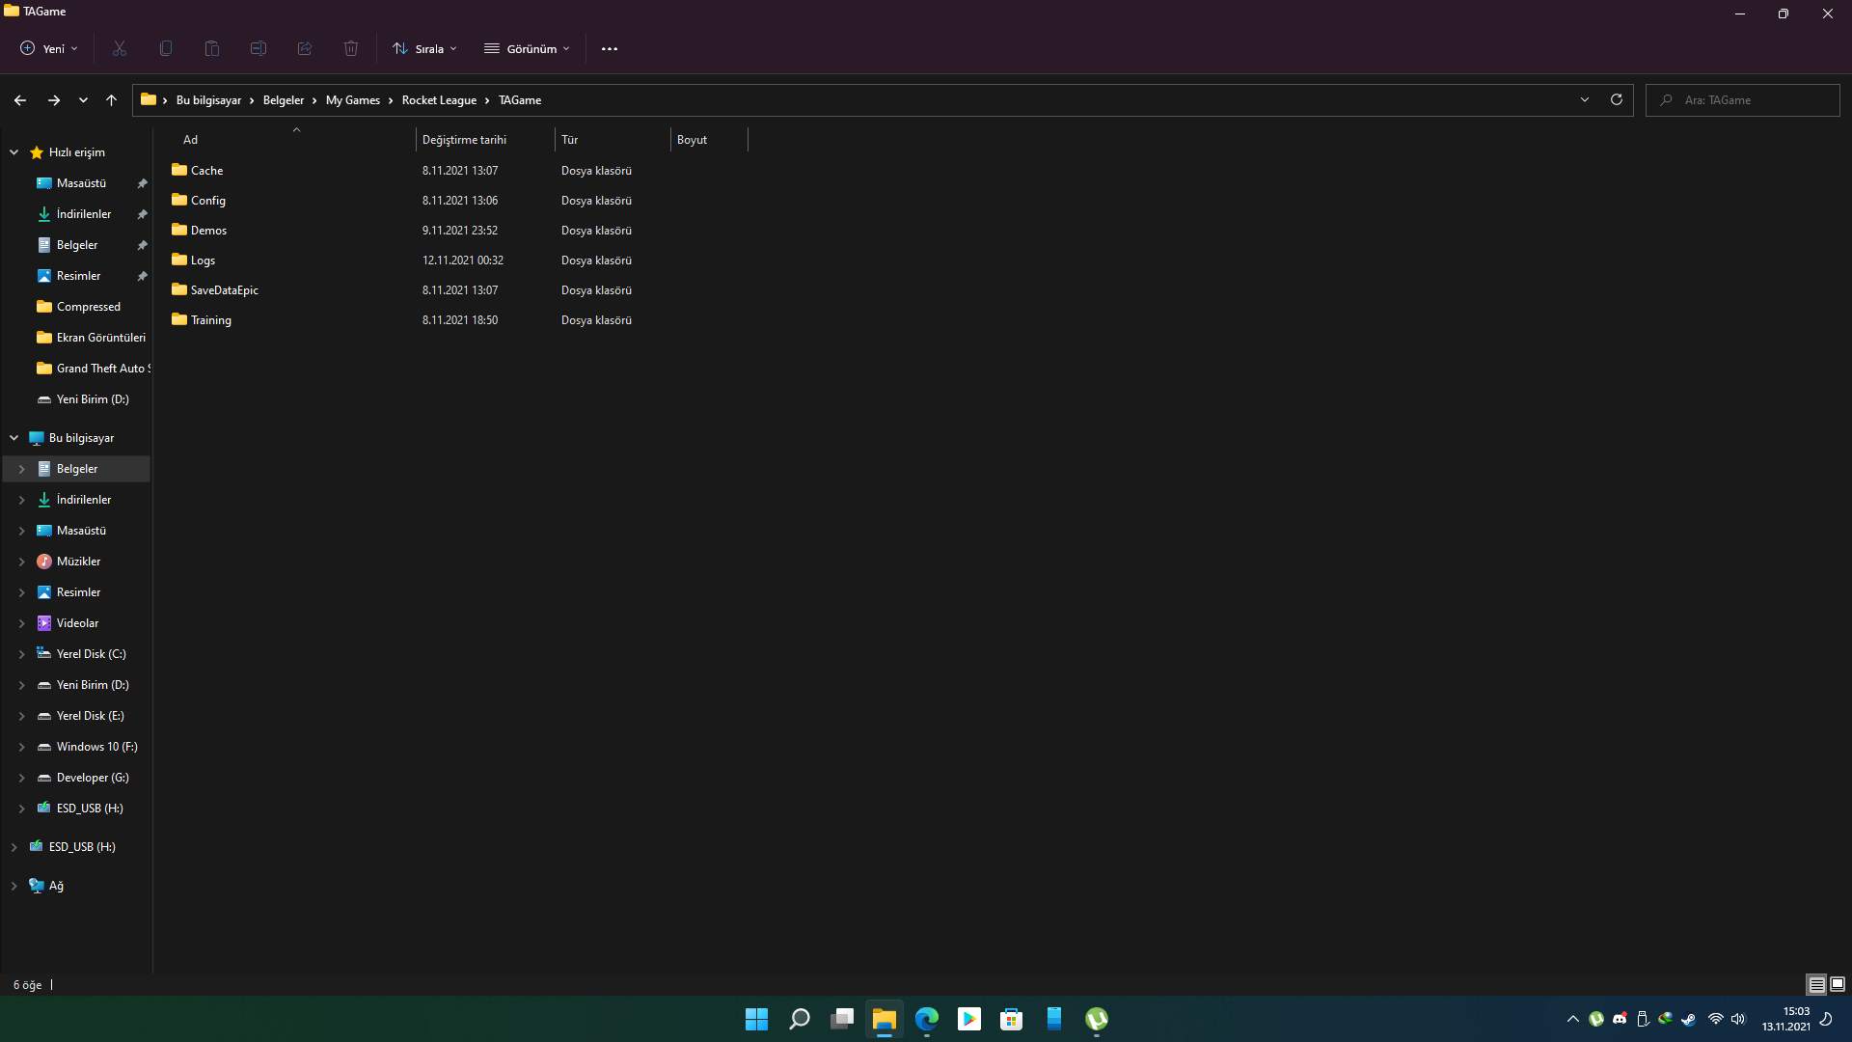The image size is (1852, 1042).
Task: Go up one folder level arrow
Action: [x=111, y=100]
